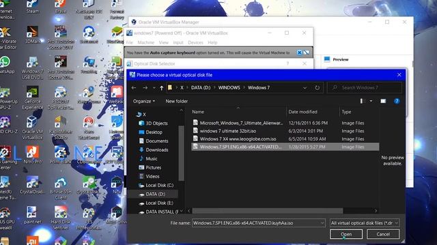Change the view with the view layout icon
Viewport: 437px width, 245px height.
pos(363,101)
